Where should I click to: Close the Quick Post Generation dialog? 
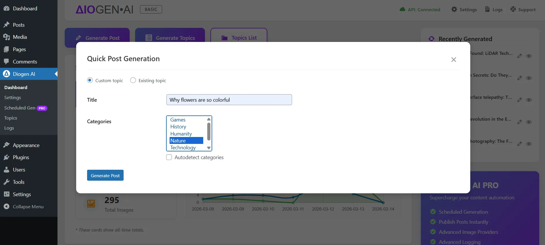pyautogui.click(x=454, y=59)
